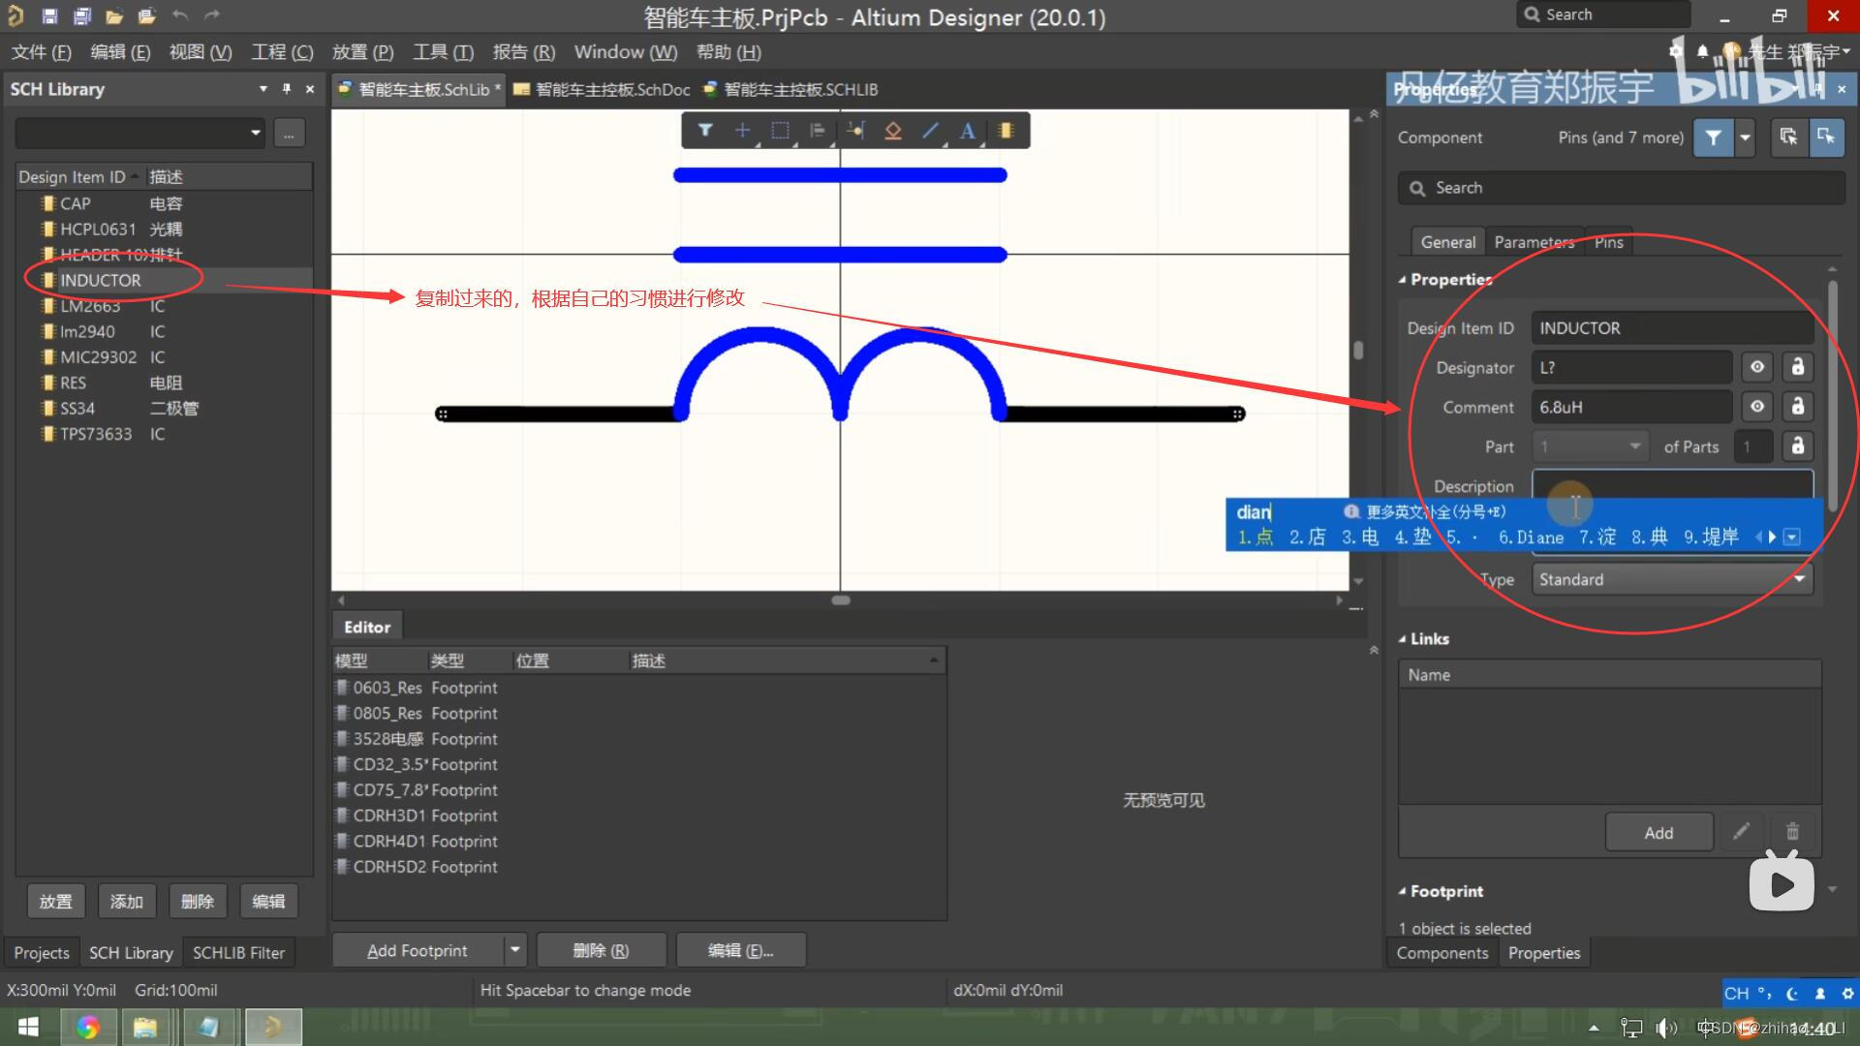Select the Place Text String tool
Screen dimensions: 1860x1046
coord(967,131)
